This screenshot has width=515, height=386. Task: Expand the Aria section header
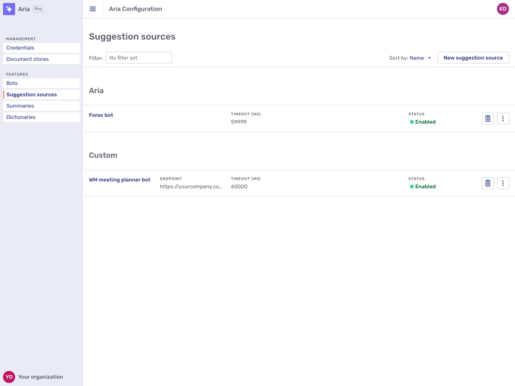(x=96, y=90)
